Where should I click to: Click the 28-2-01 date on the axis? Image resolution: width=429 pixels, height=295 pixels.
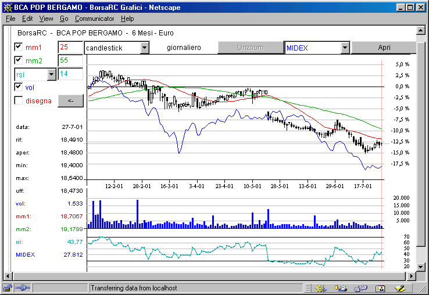click(x=142, y=186)
